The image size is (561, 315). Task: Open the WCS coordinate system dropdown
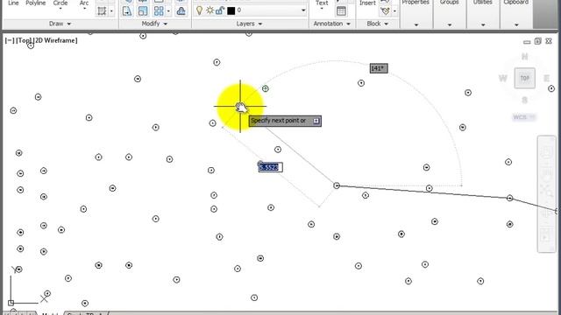pyautogui.click(x=524, y=117)
